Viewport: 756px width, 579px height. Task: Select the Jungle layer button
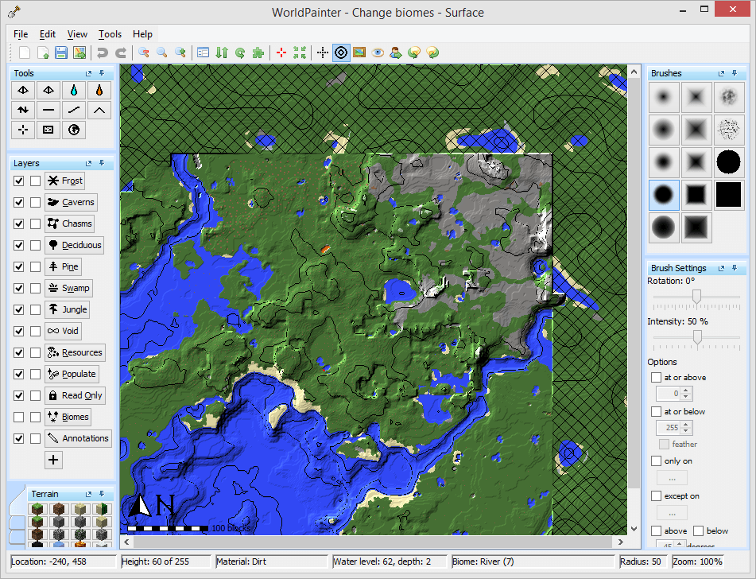pos(68,309)
